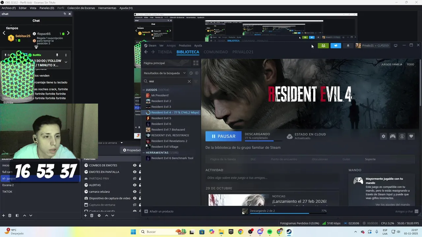Switch Steam to Big Picture mode icon
Screen dimensions: 422x237
[x=396, y=45]
